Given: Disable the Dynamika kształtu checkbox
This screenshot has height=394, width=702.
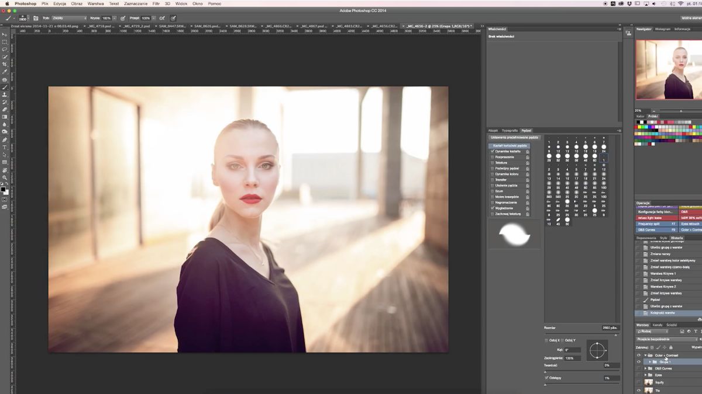Looking at the screenshot, I should pos(493,151).
